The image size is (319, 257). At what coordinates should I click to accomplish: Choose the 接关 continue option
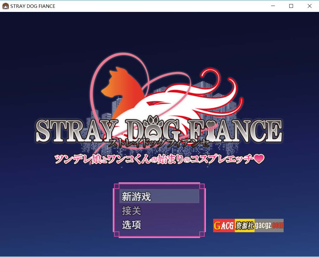click(131, 211)
